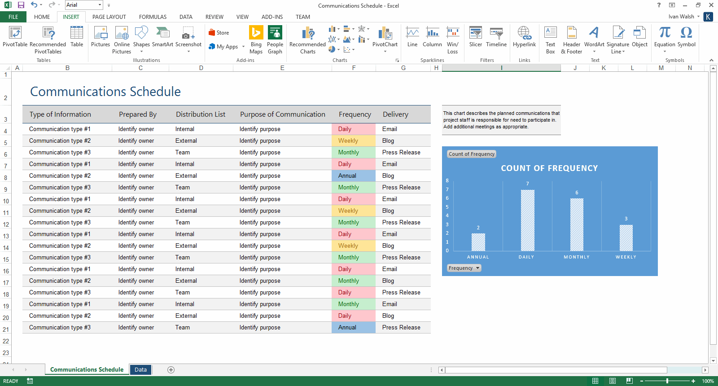Click the zoom slider handle
The height and width of the screenshot is (386, 718).
667,381
